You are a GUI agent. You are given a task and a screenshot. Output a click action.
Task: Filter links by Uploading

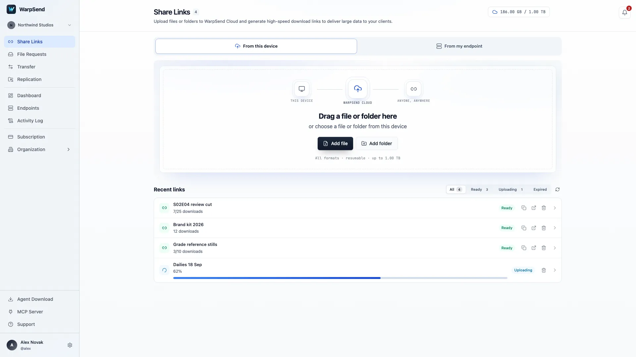click(510, 189)
